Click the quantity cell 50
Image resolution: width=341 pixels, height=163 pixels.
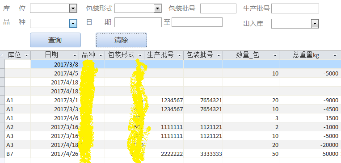point(251,154)
